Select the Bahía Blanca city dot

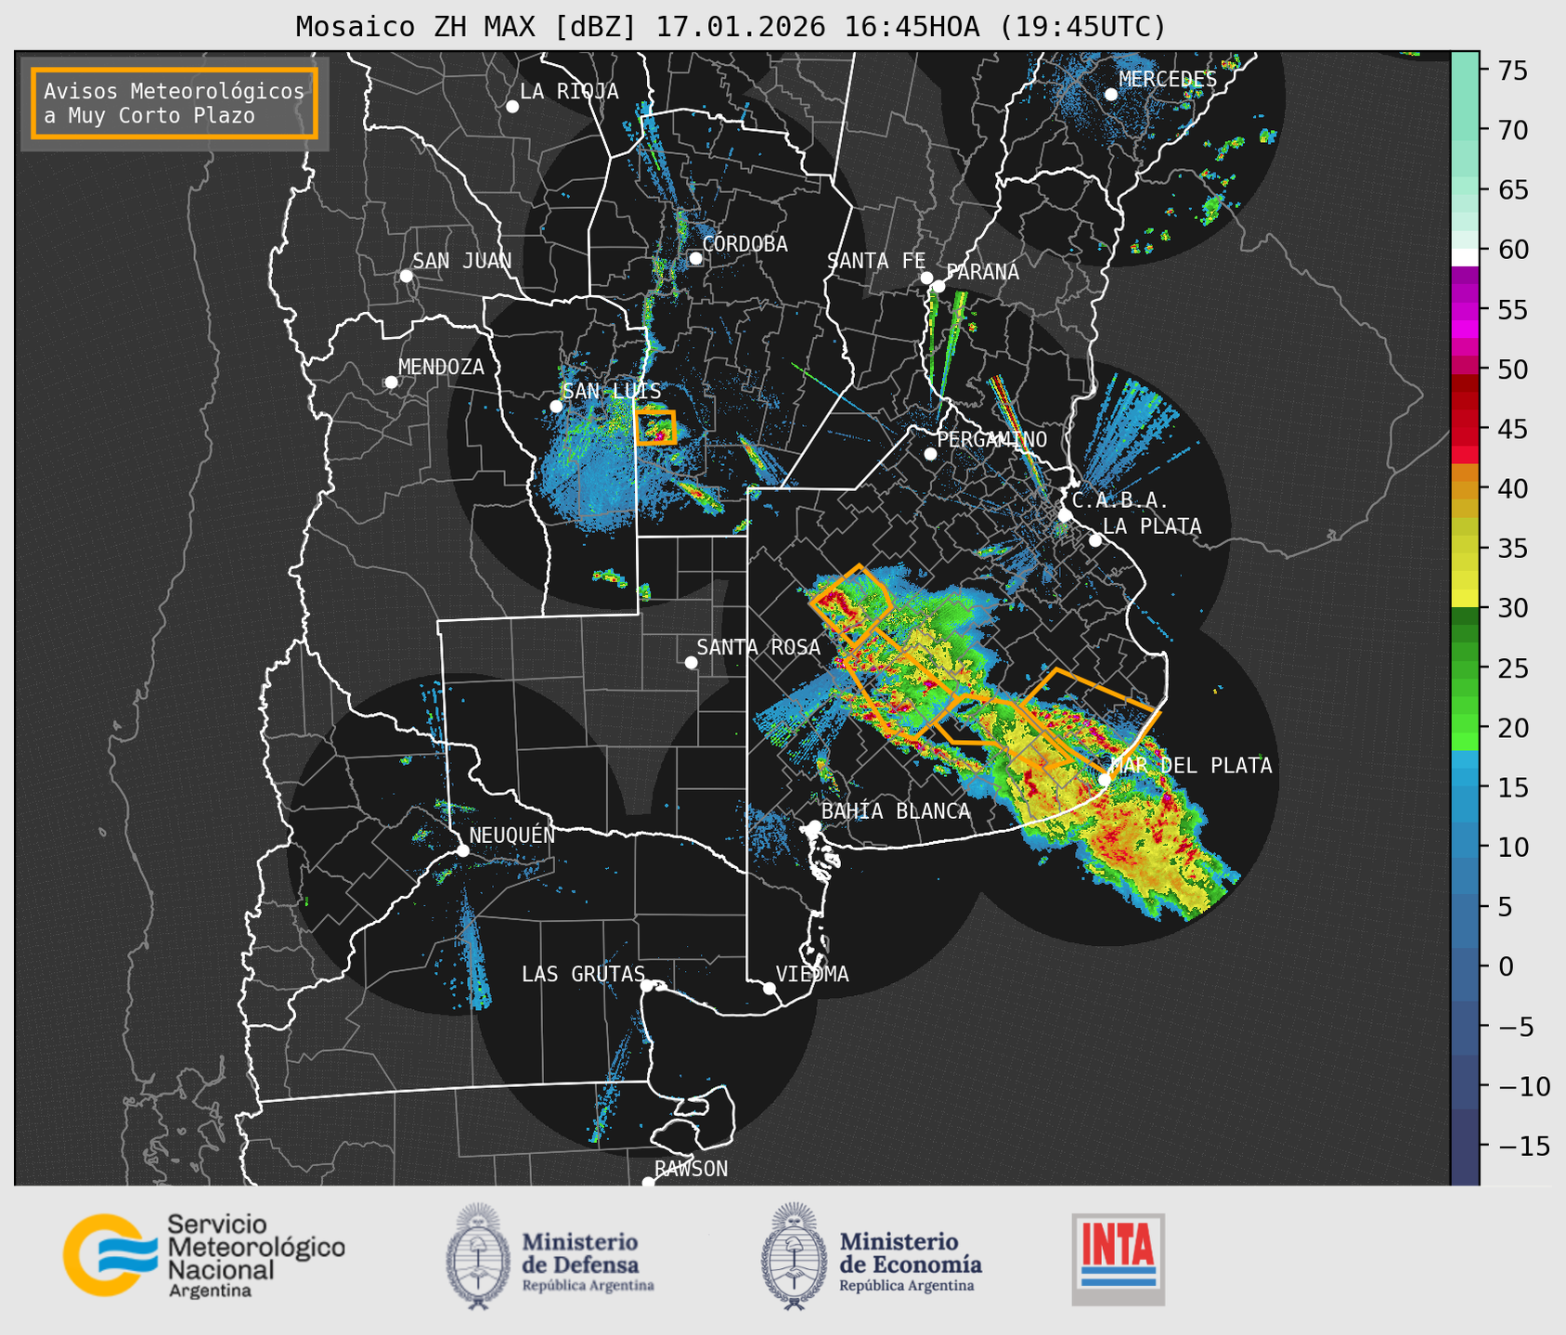pyautogui.click(x=814, y=826)
